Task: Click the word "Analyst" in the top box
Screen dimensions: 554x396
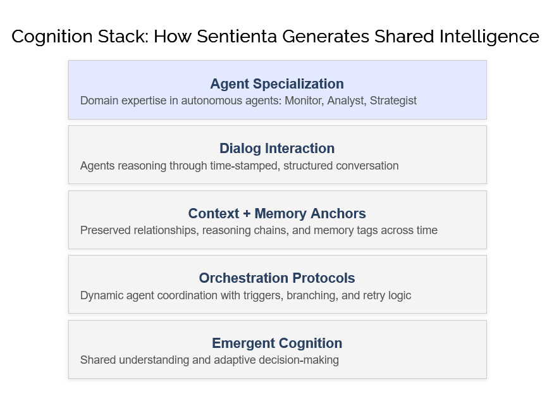Action: (345, 101)
